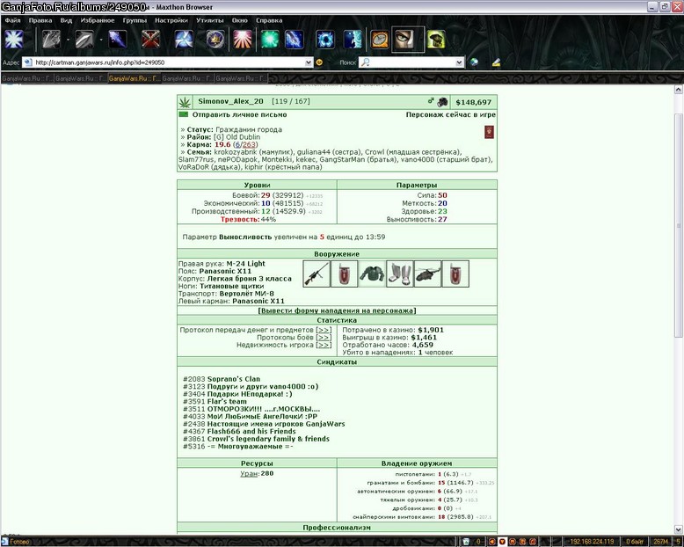Click the orange Go button beside address bar
The width and height of the screenshot is (684, 547).
pos(319,62)
